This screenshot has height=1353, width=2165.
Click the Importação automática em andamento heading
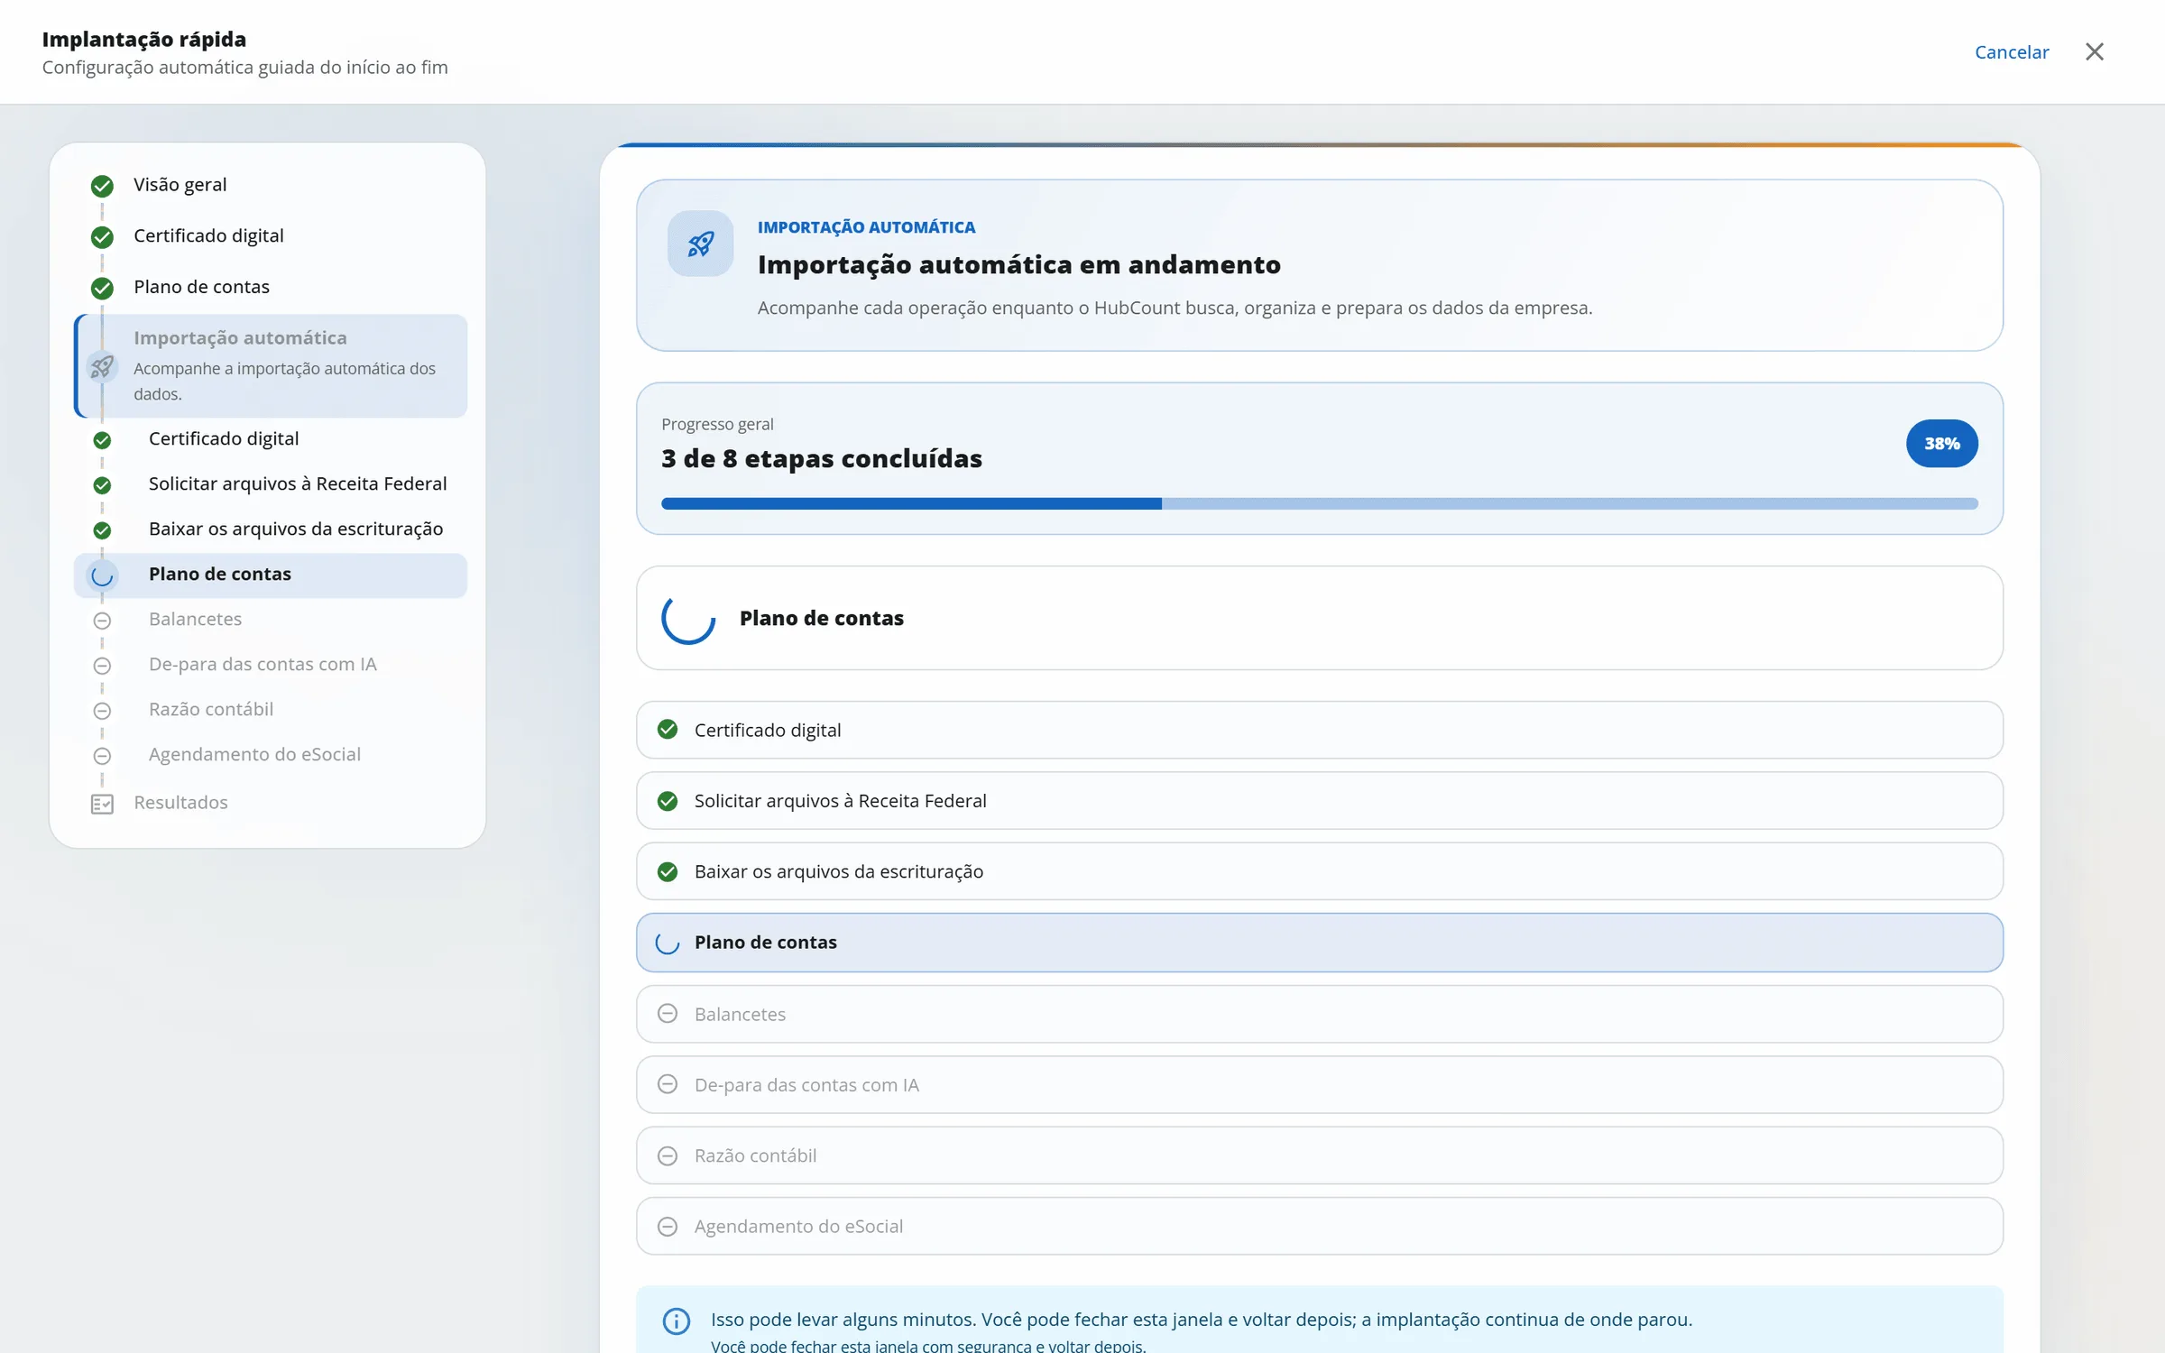(x=1018, y=265)
